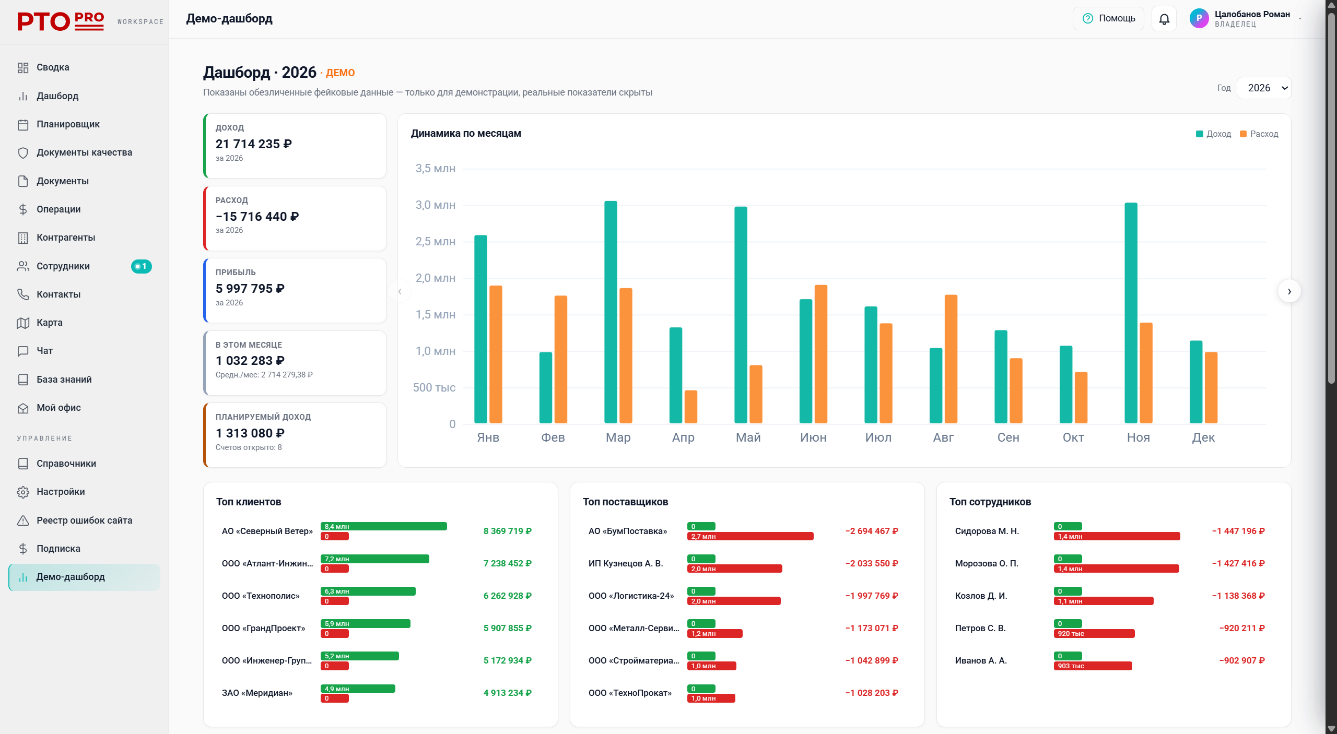Screen dimensions: 1337x734
Task: Click the Помощь button
Action: pyautogui.click(x=1108, y=19)
